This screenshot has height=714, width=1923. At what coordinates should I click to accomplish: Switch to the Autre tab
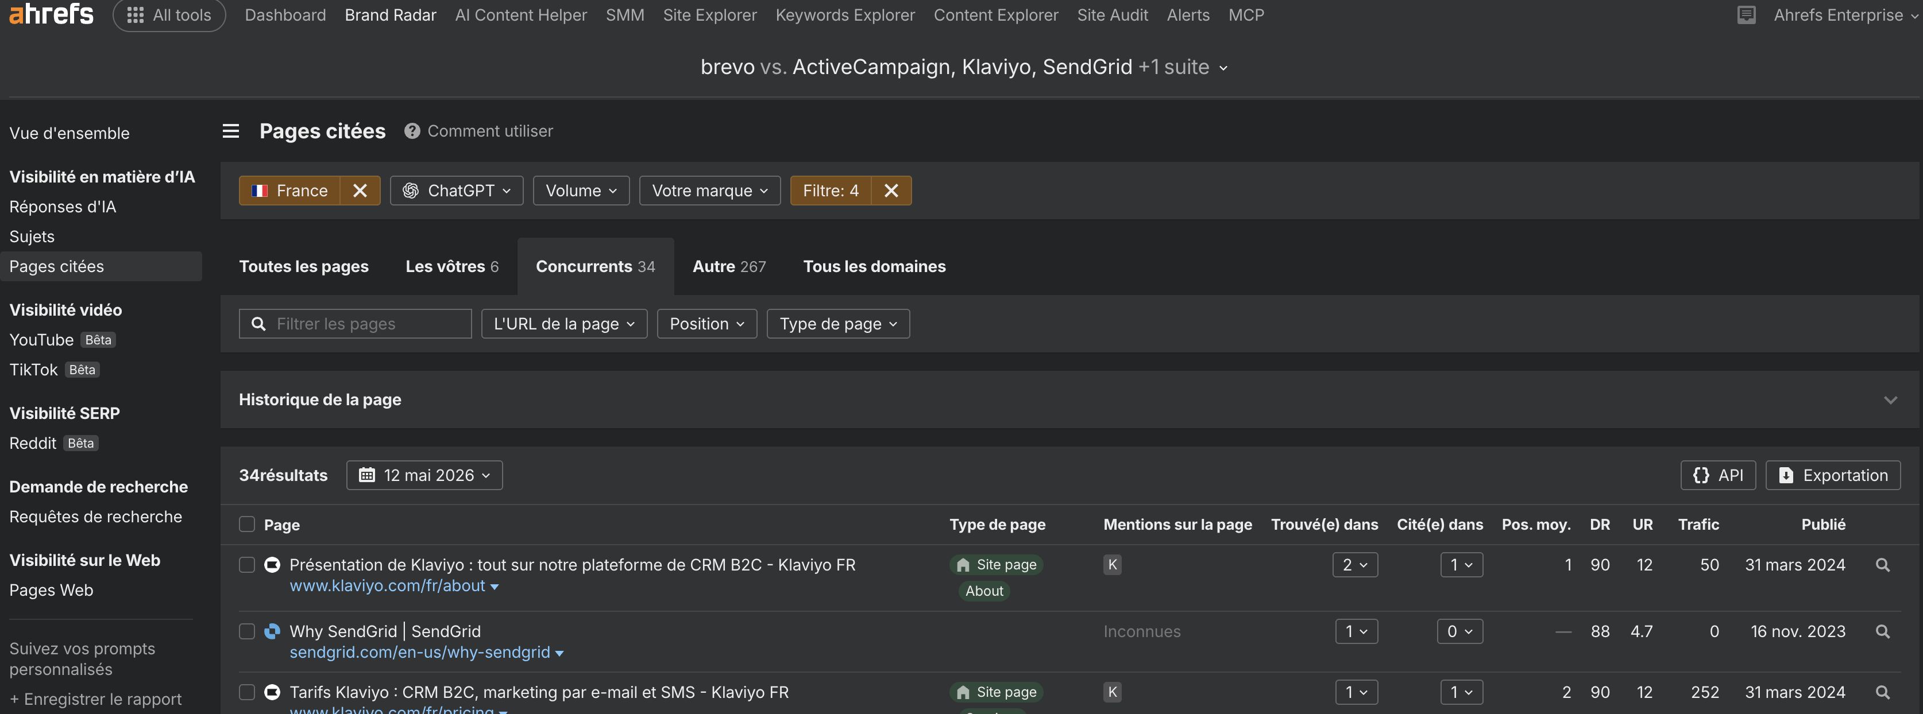(x=729, y=266)
